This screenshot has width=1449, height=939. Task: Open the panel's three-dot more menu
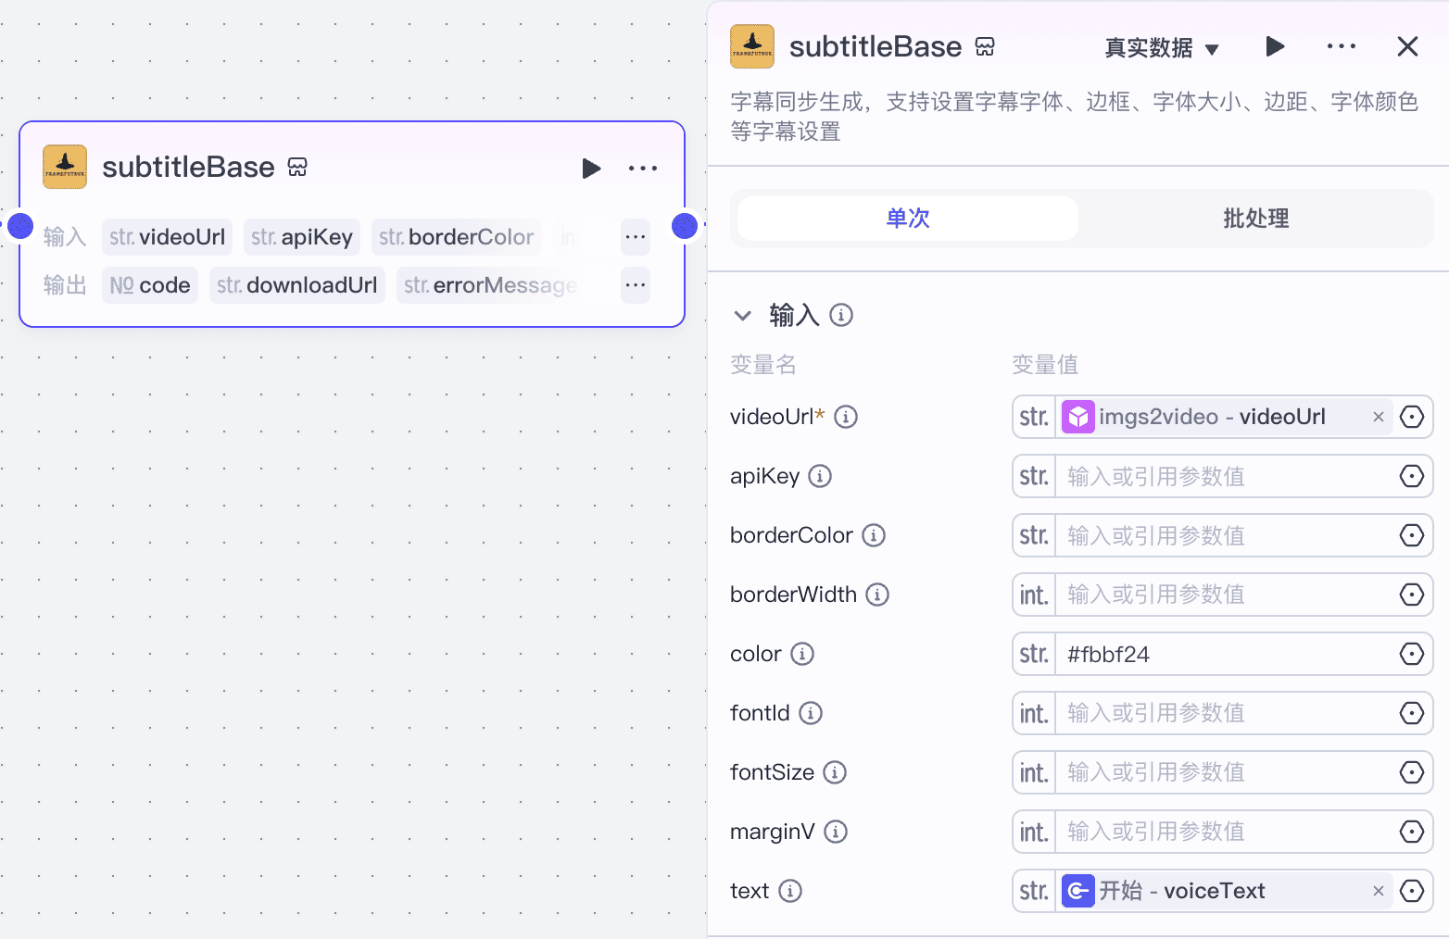pyautogui.click(x=1341, y=46)
